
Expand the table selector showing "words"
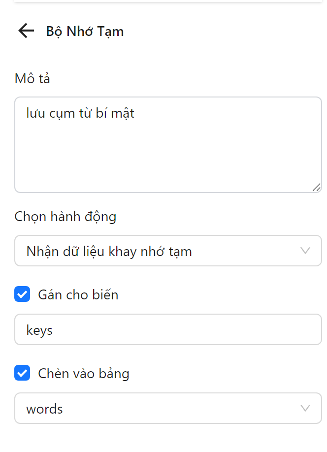167,408
